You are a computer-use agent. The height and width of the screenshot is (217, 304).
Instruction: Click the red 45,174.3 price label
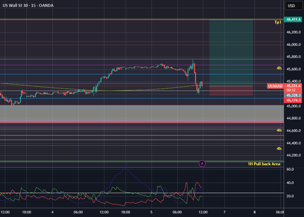(293, 100)
